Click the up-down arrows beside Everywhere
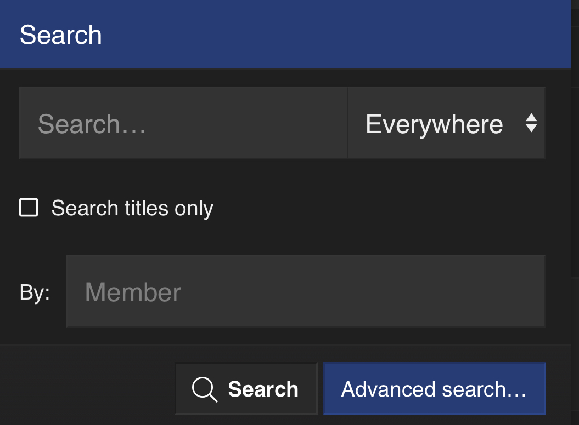 coord(531,123)
